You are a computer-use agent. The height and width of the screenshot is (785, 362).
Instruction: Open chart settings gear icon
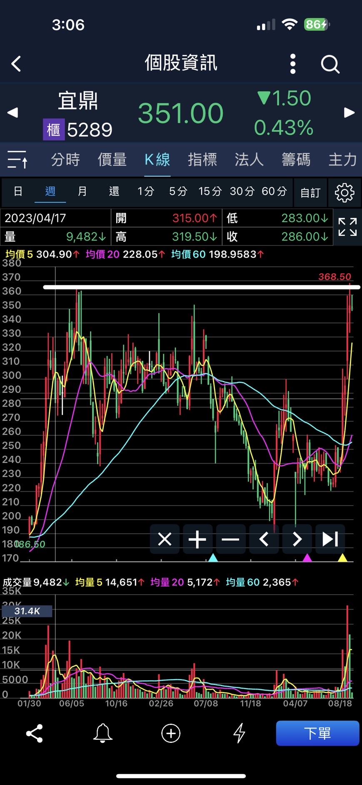click(x=345, y=192)
